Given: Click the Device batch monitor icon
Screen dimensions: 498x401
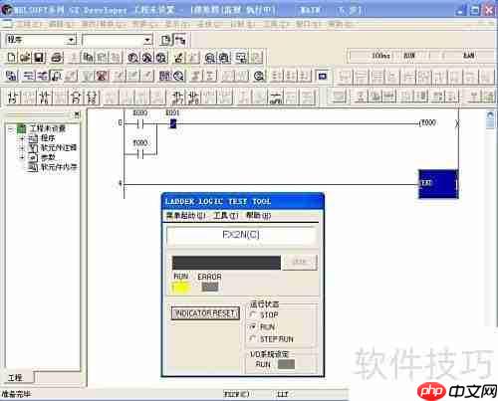Looking at the screenshot, I should 210,58.
